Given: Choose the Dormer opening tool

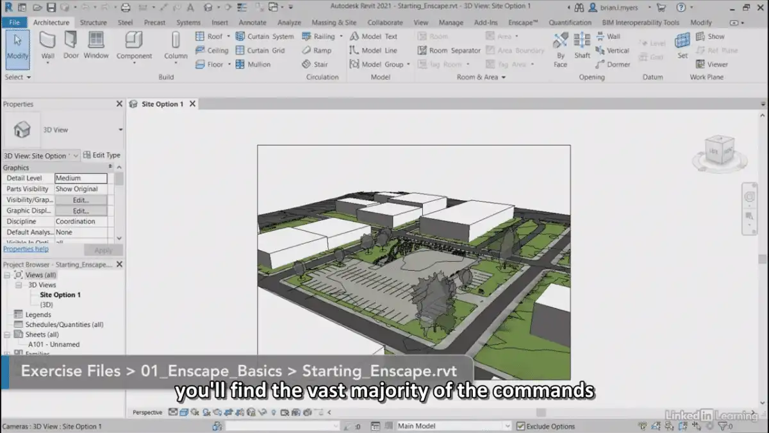Looking at the screenshot, I should (x=613, y=65).
